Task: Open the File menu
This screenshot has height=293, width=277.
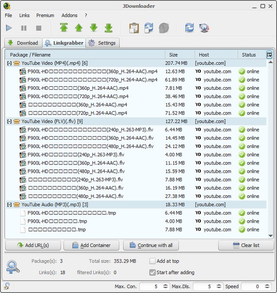Action: 8,16
